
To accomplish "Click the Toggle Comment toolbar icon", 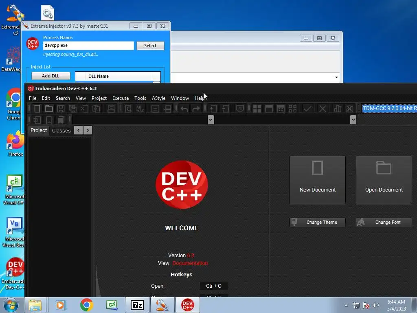I will coord(240,108).
